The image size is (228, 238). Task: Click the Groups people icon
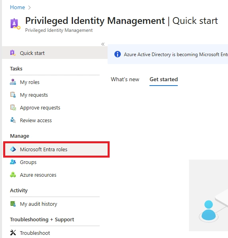(13, 162)
